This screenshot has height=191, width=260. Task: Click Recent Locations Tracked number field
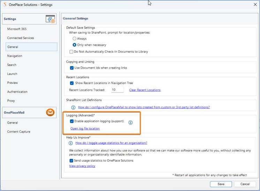click(117, 90)
